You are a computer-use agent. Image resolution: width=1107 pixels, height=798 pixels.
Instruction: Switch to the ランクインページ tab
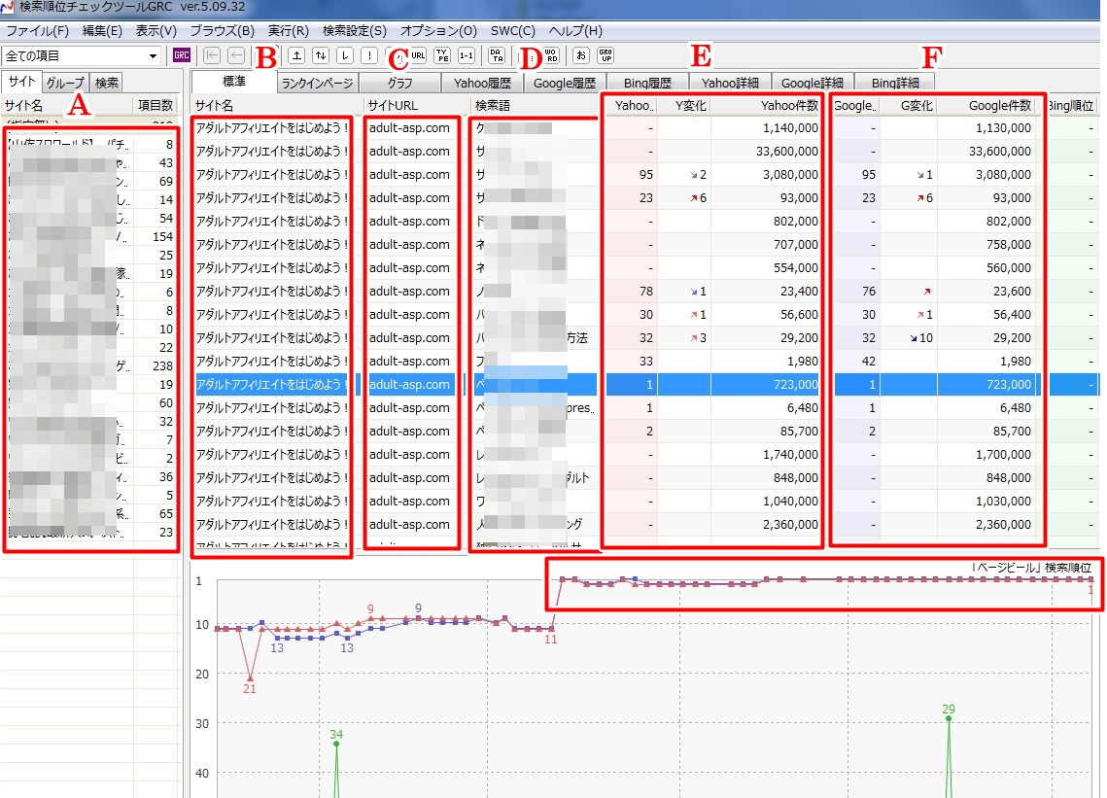click(317, 83)
